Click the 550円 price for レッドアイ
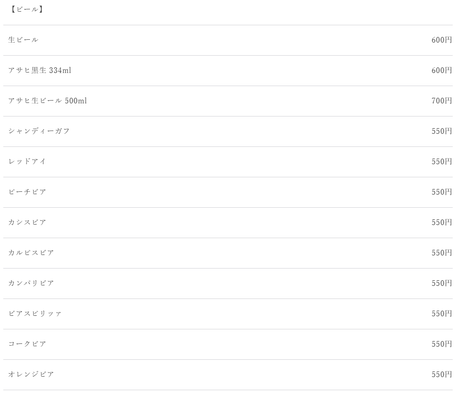The height and width of the screenshot is (393, 456). tap(442, 161)
